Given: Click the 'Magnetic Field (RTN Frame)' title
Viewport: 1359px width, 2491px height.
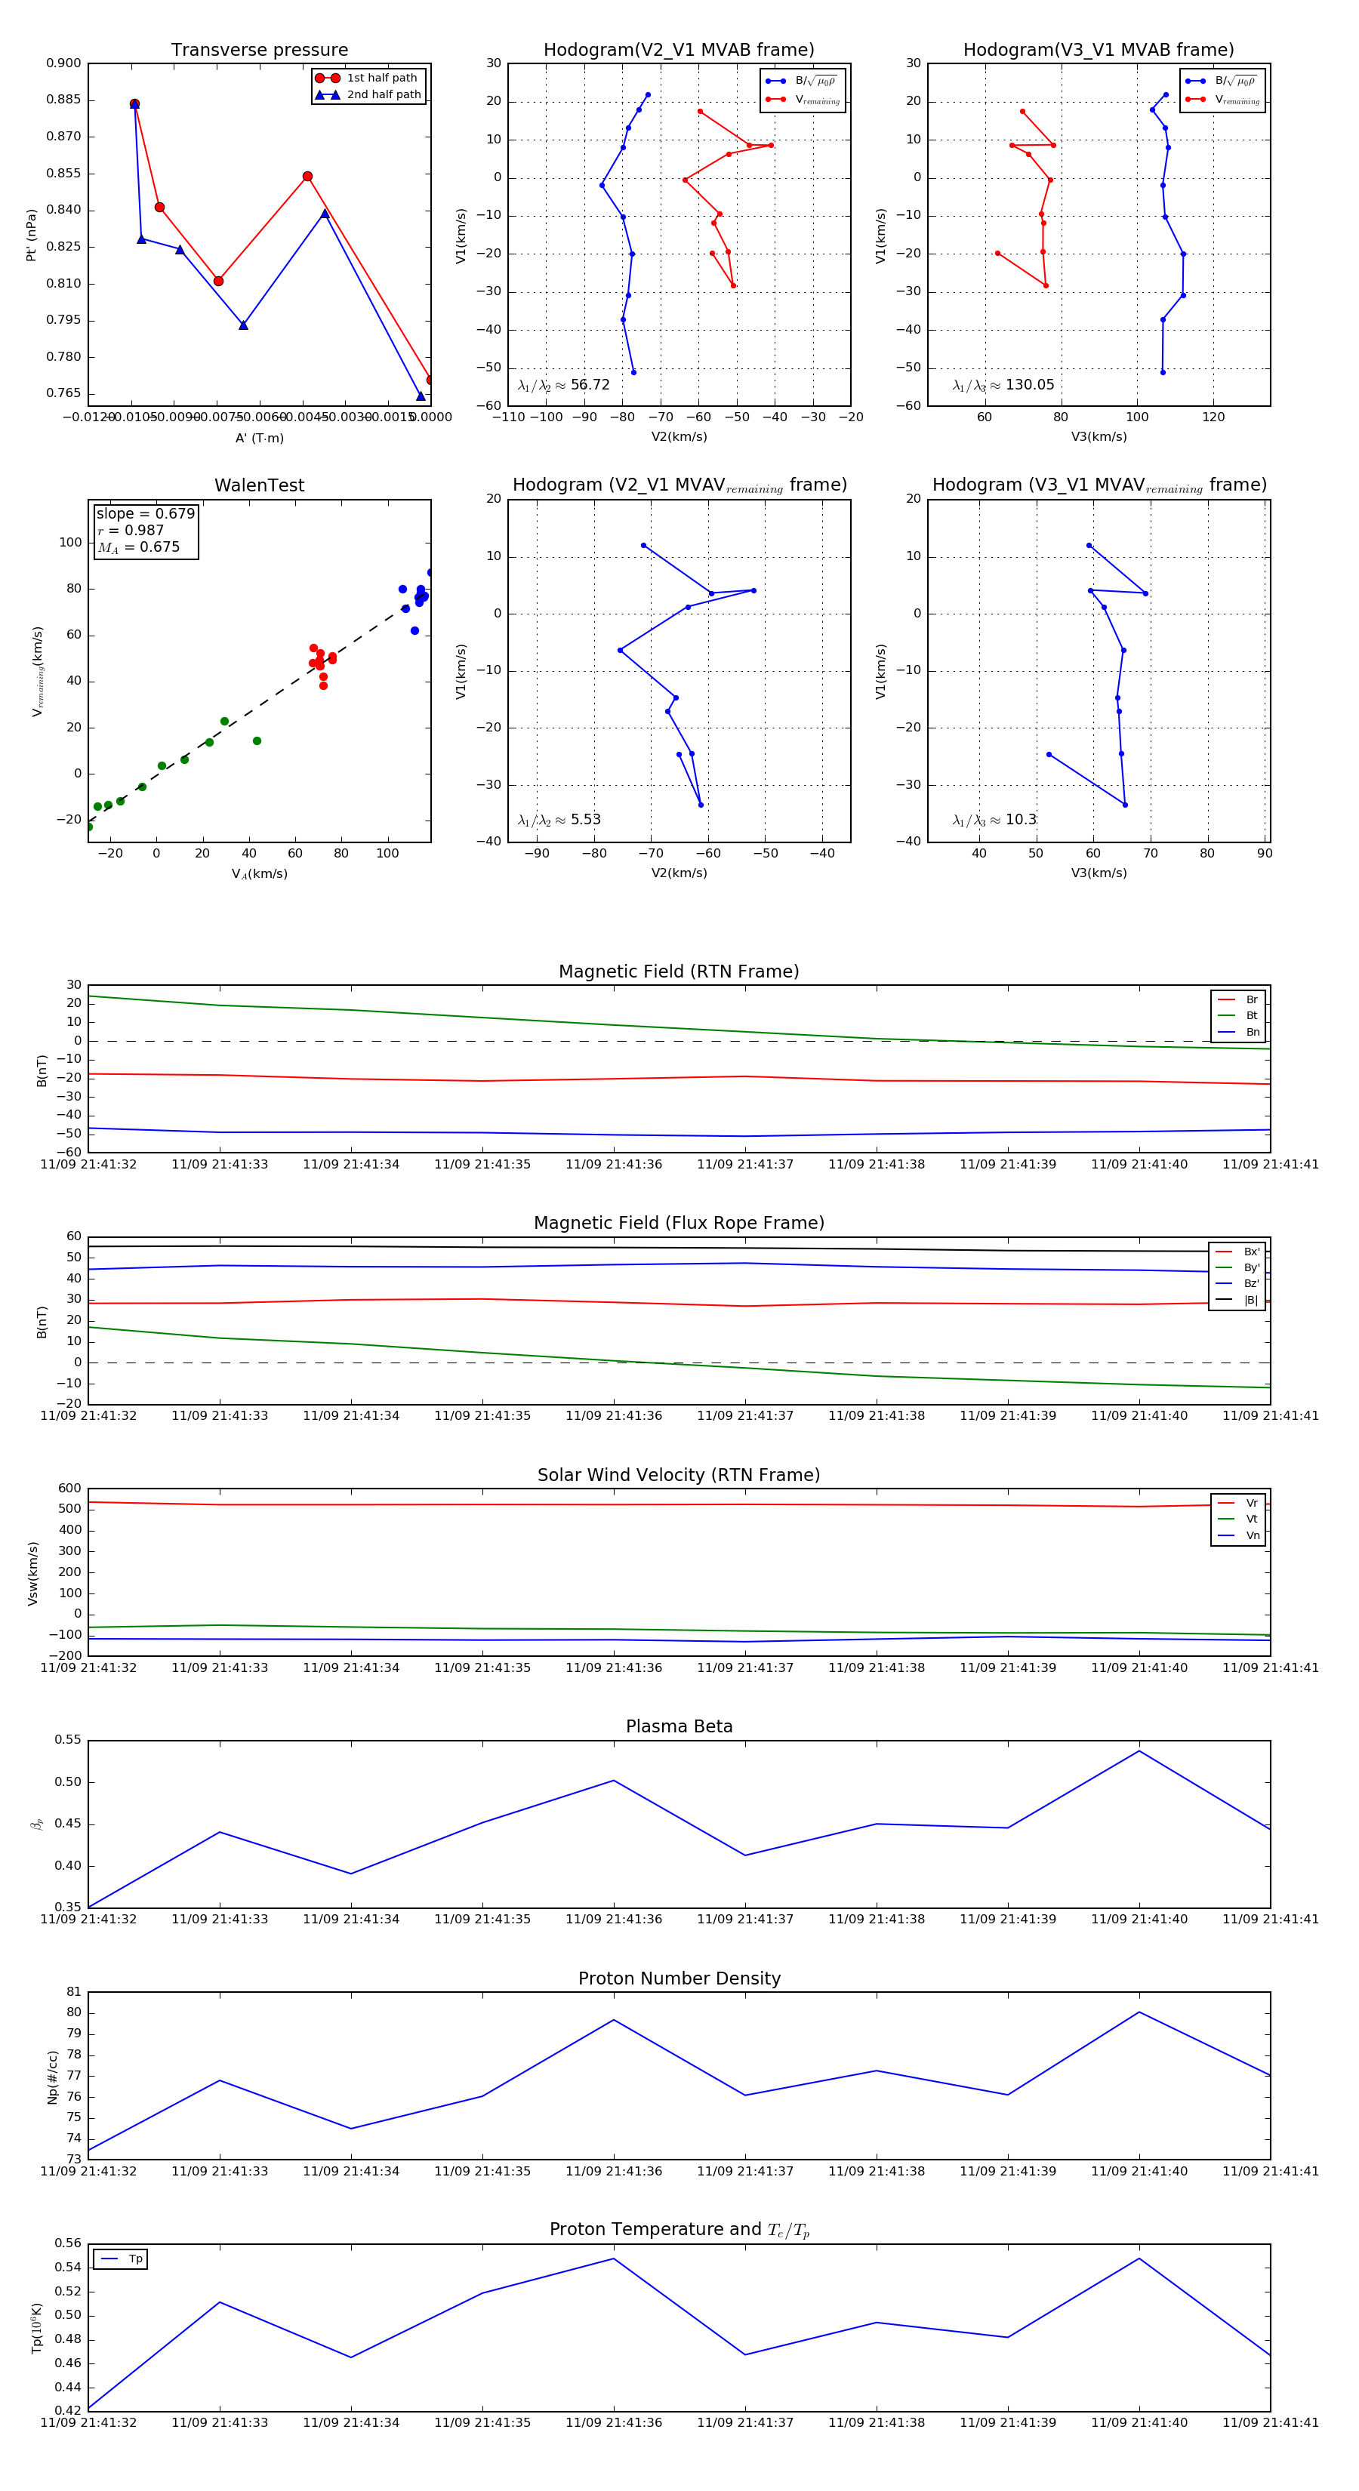Looking at the screenshot, I should pyautogui.click(x=679, y=971).
